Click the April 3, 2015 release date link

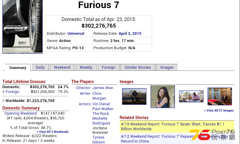pyautogui.click(x=130, y=33)
